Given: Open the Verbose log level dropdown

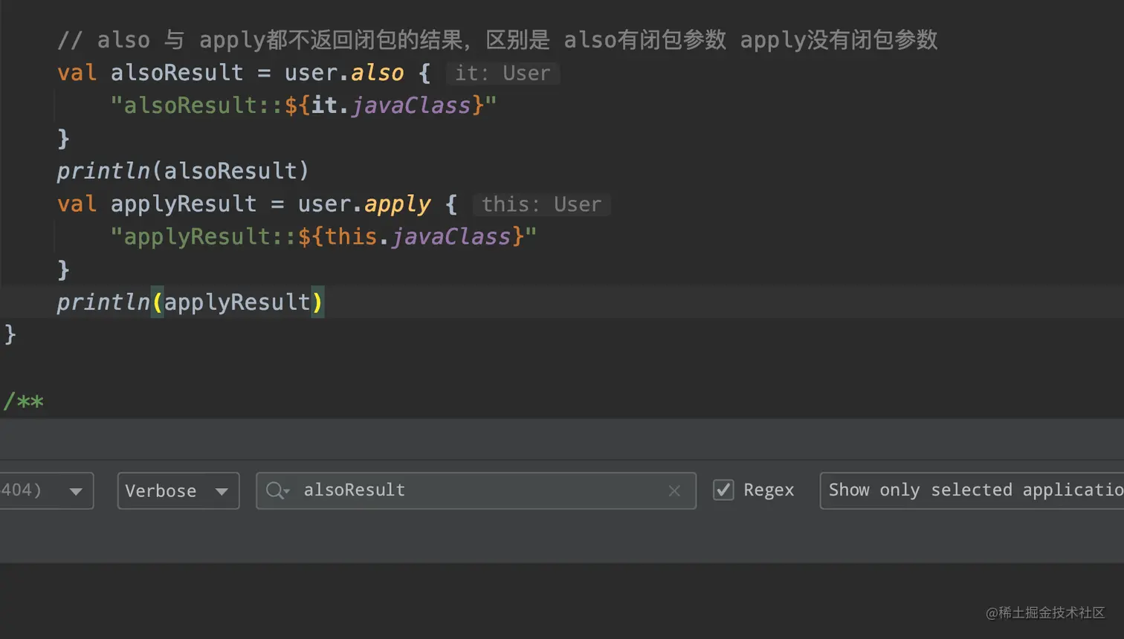Looking at the screenshot, I should tap(178, 490).
